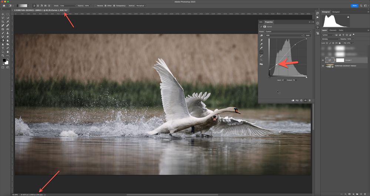Select the Zoom tool
Viewport: 370px width, 196px height.
[x=3, y=55]
